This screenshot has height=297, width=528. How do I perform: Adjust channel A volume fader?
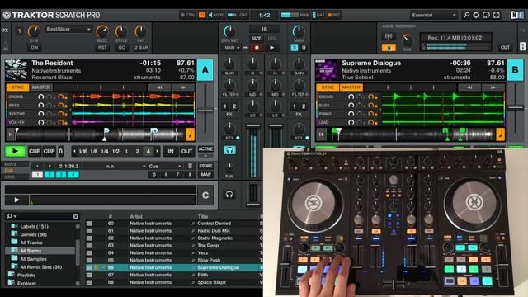pyautogui.click(x=253, y=126)
